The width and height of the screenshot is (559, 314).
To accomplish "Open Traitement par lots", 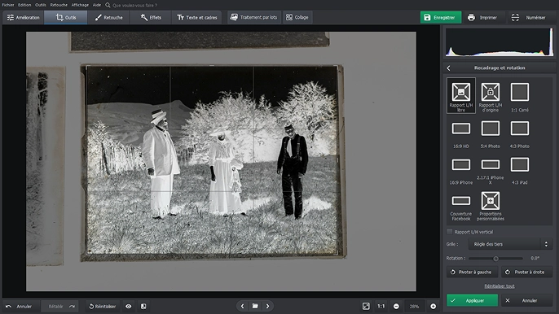I will (x=254, y=17).
